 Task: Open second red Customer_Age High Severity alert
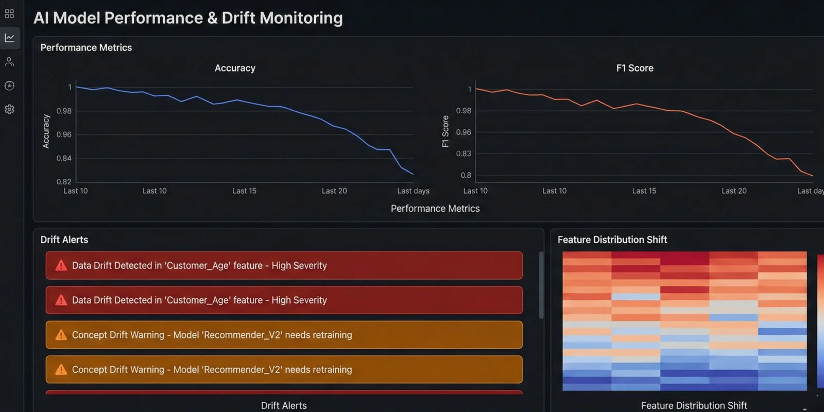pos(284,300)
